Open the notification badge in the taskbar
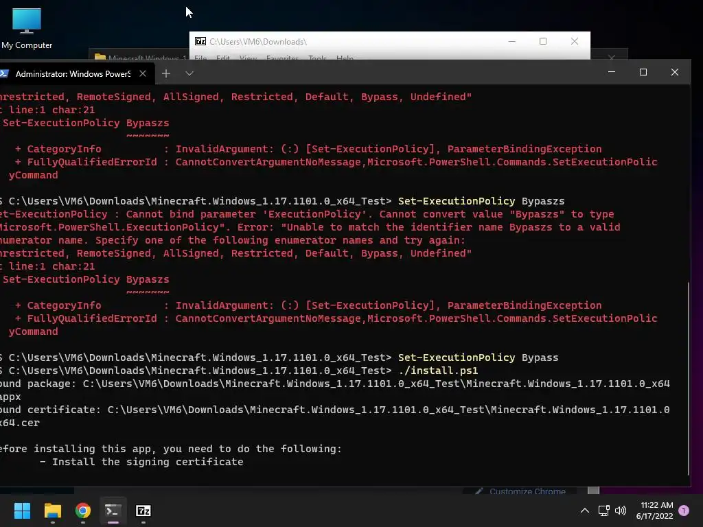Image resolution: width=703 pixels, height=527 pixels. (x=684, y=511)
